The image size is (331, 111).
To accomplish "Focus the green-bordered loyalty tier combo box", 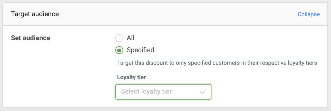I will [x=163, y=92].
